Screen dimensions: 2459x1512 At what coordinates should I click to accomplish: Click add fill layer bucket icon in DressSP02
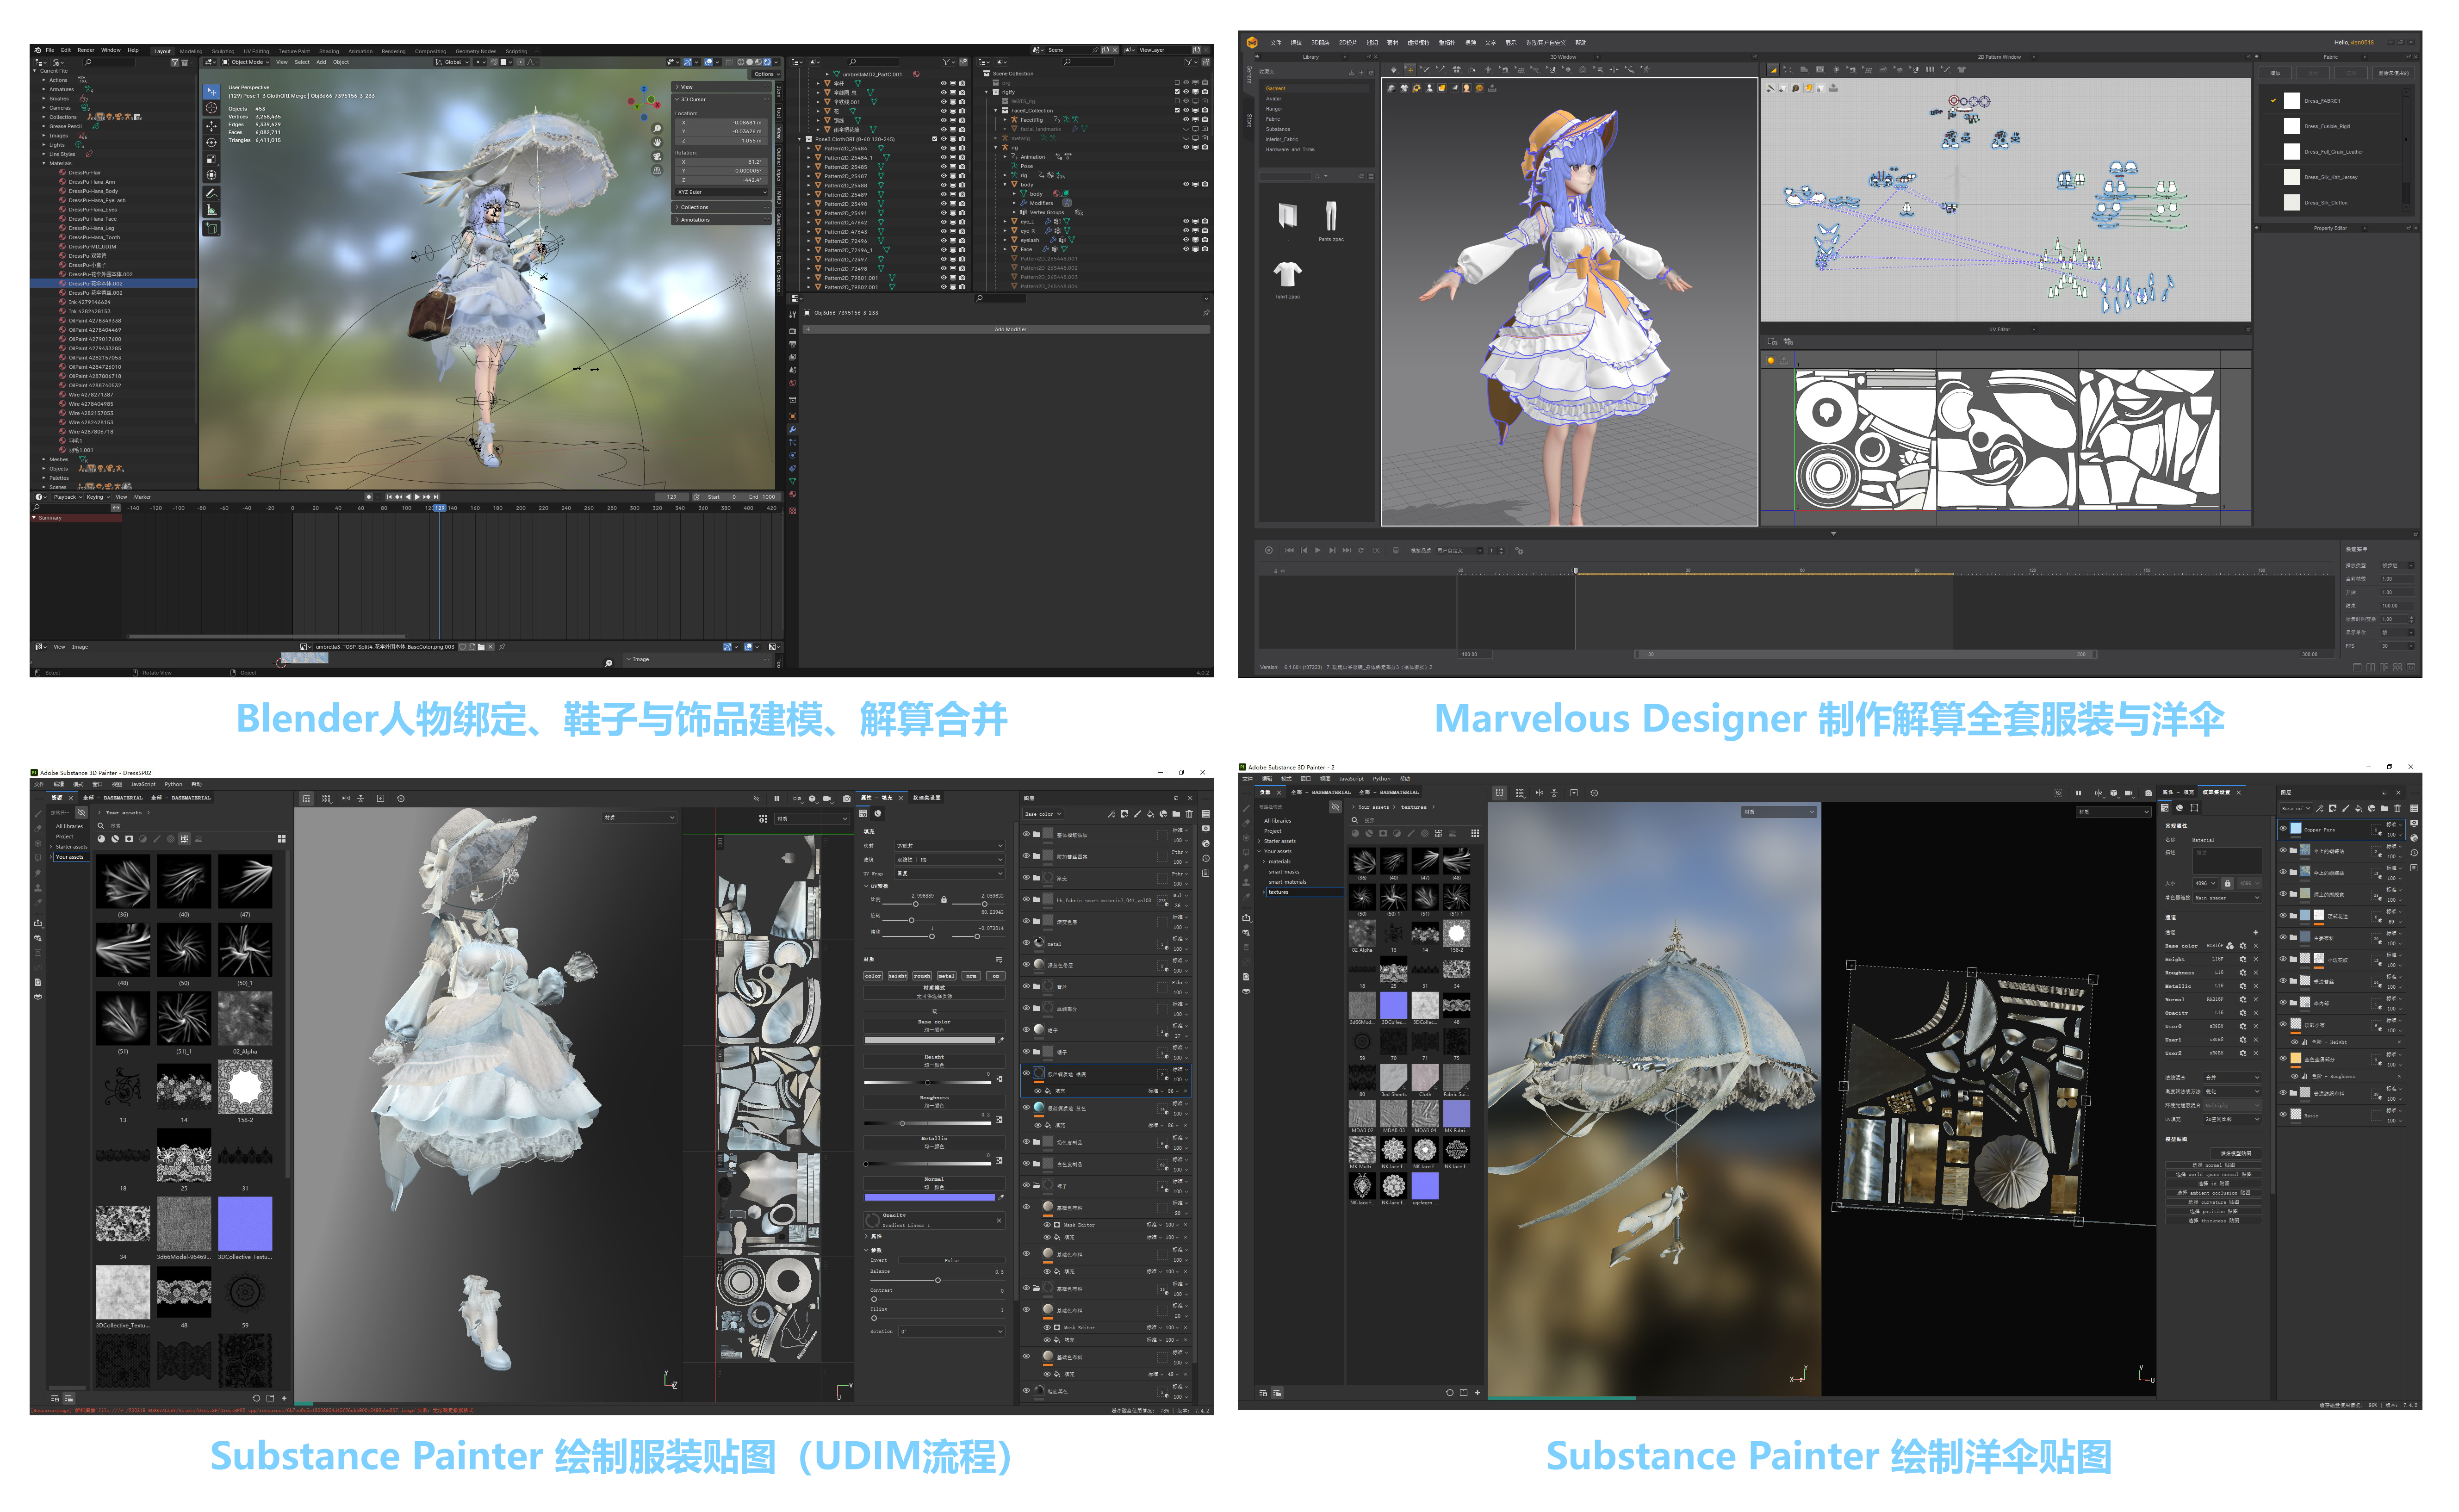click(x=1150, y=814)
